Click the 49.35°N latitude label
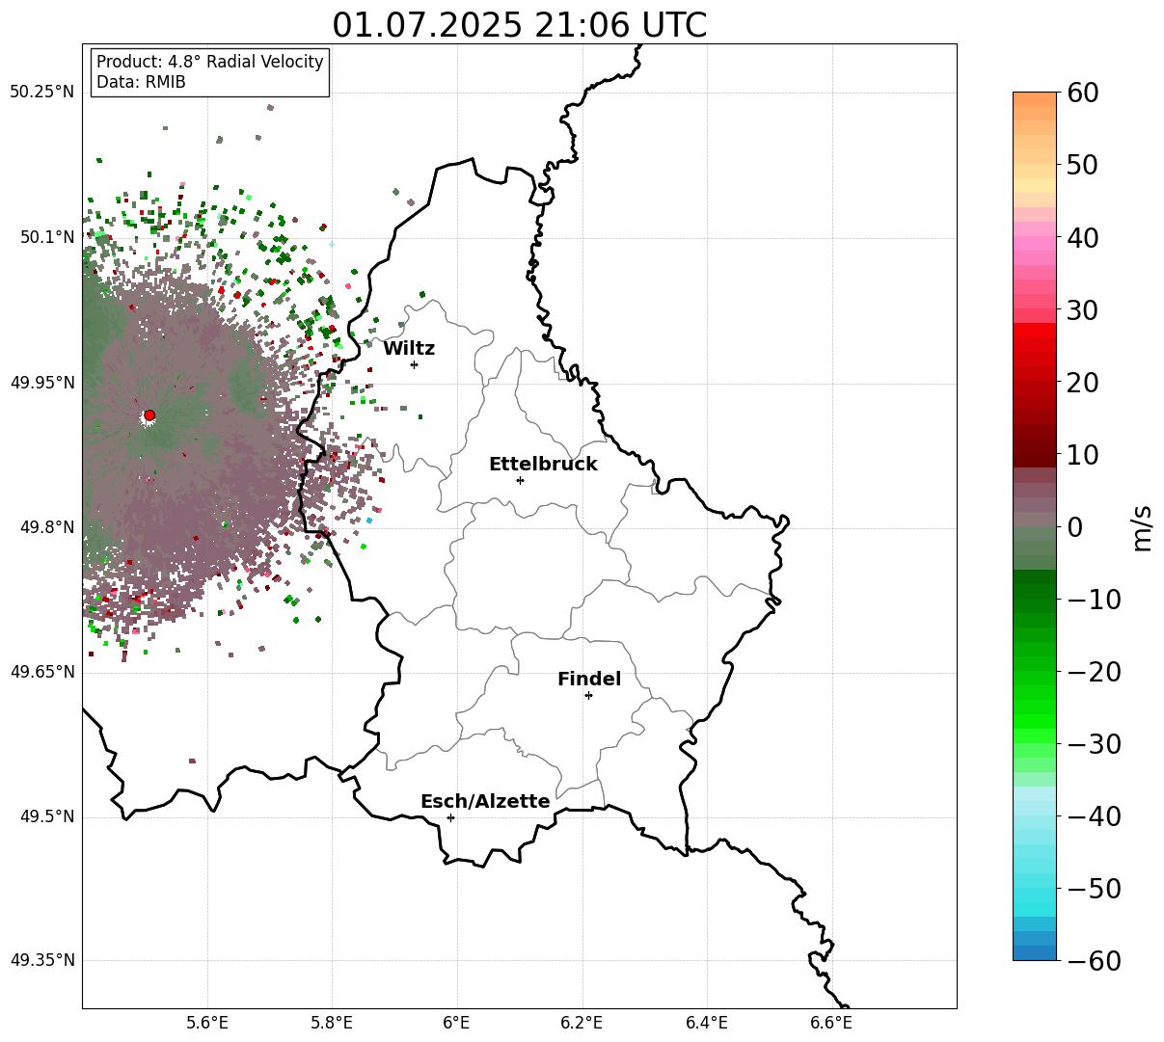 click(41, 960)
